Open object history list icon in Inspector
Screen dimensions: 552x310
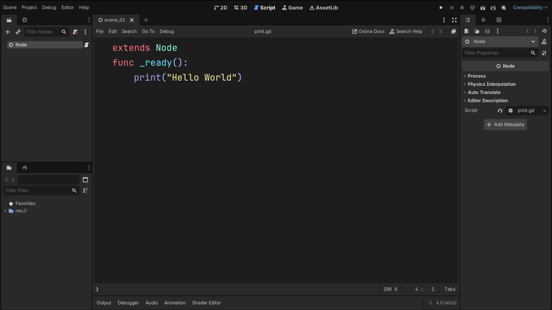[x=545, y=31]
